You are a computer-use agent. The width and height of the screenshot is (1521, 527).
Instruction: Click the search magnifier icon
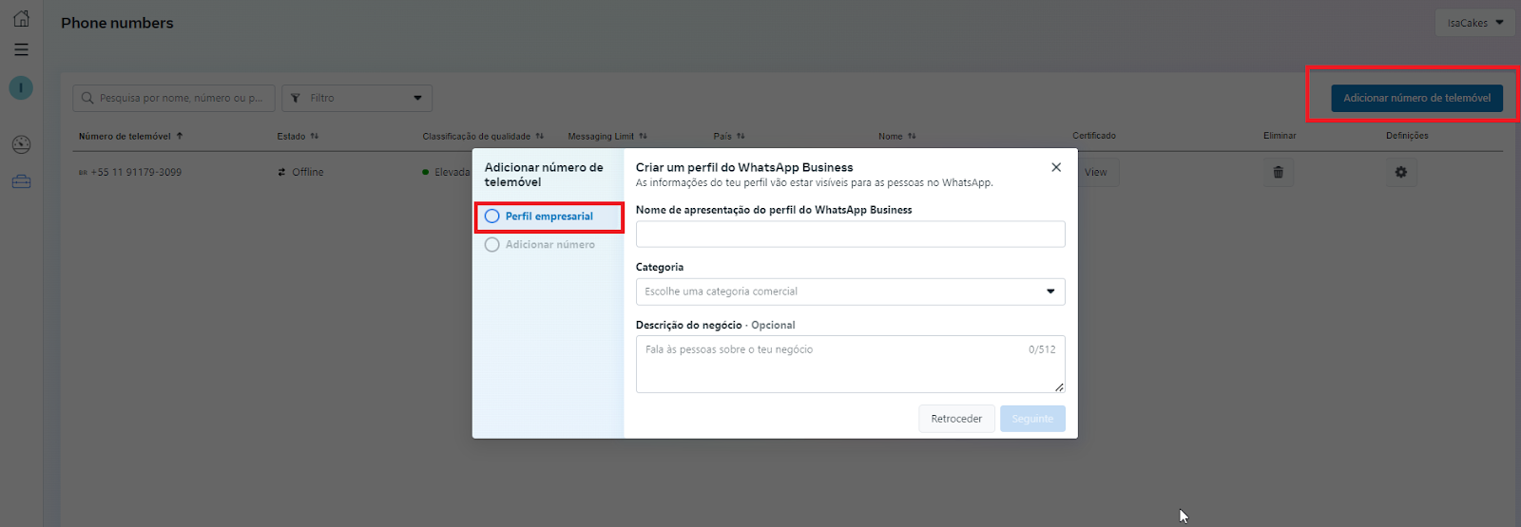coord(87,98)
